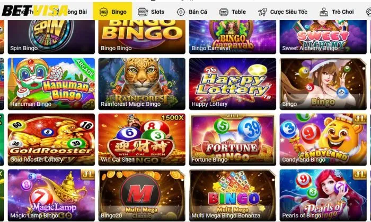Viewport: 371px width, 222px height.
Task: Go to the Trò Chơi section
Action: [337, 12]
